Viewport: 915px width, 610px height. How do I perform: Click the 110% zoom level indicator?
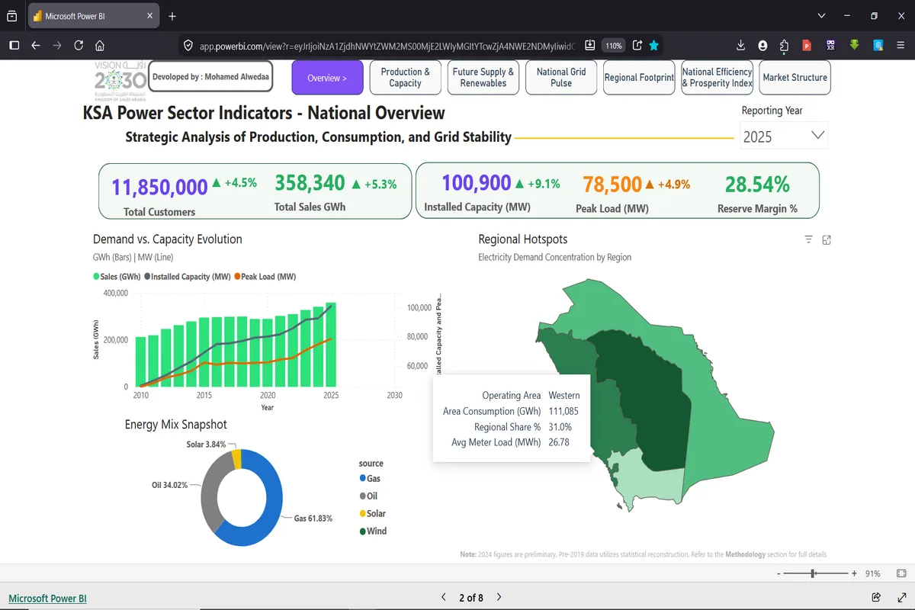tap(613, 46)
